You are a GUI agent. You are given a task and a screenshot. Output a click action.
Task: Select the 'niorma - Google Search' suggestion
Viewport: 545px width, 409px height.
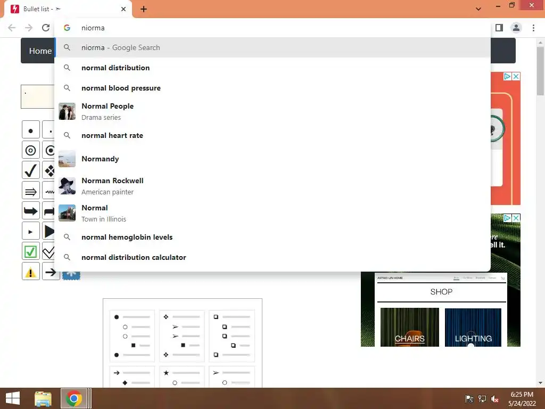(272, 47)
